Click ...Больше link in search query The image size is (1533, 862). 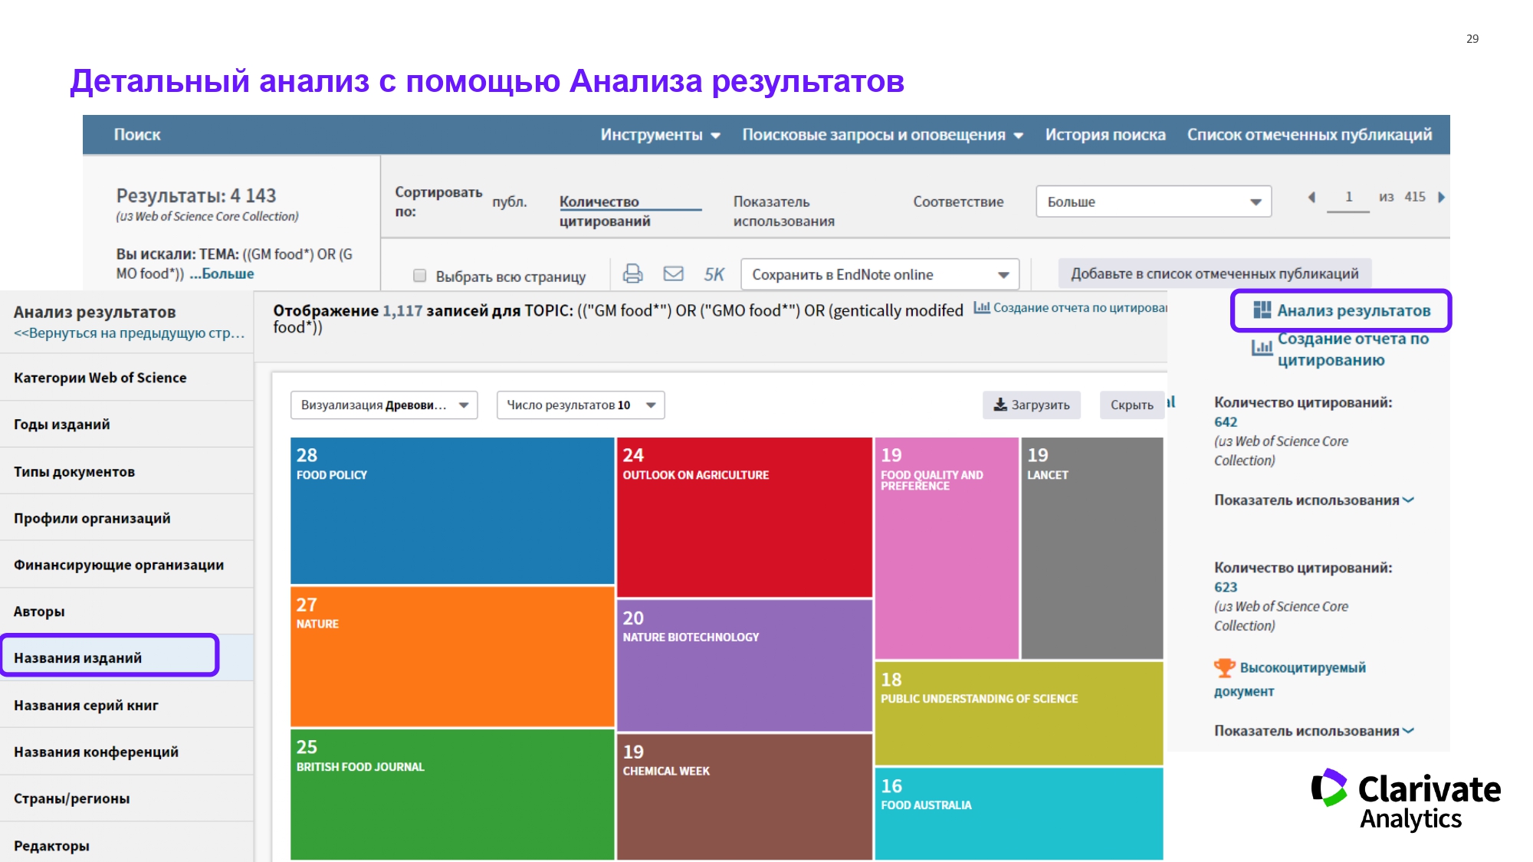click(222, 274)
